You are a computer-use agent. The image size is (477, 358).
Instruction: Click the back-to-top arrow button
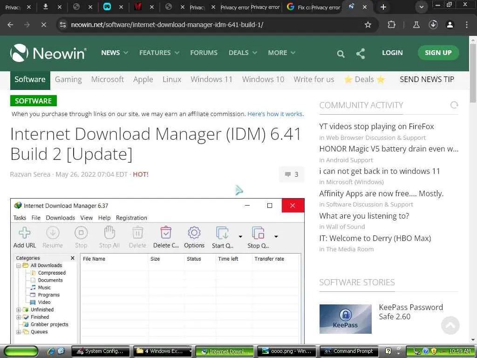point(450,325)
